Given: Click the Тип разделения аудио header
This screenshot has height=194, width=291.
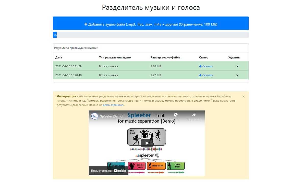Looking at the screenshot, I should click(115, 57).
